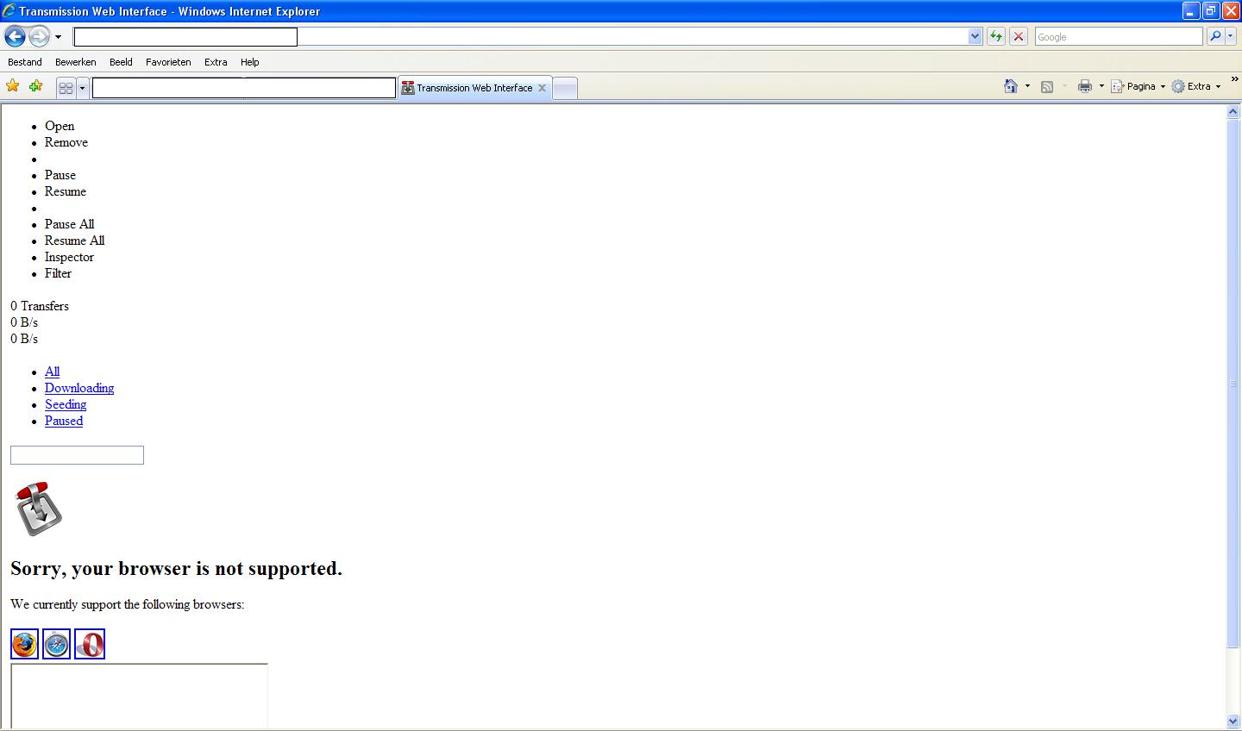Expand the address bar history dropdown
The image size is (1242, 731).
coord(975,36)
